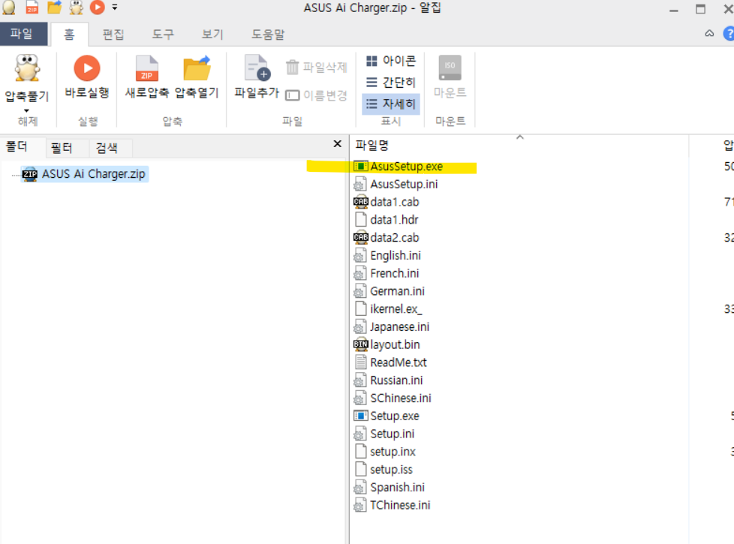Switch to 아이콘 view mode

391,61
